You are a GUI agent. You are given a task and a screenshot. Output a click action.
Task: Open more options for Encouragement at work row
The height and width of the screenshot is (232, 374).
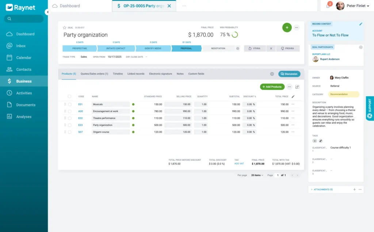click(x=293, y=111)
